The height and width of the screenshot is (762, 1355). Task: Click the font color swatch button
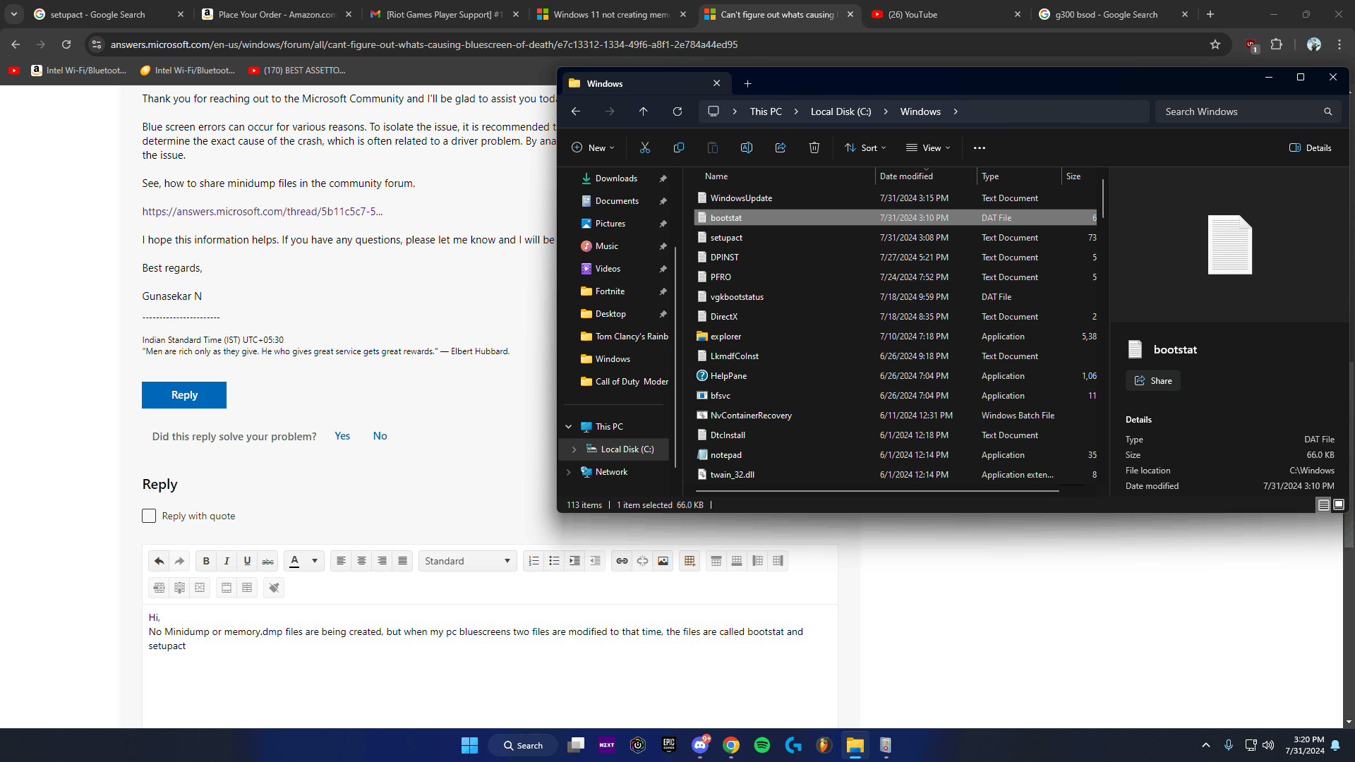coord(295,561)
